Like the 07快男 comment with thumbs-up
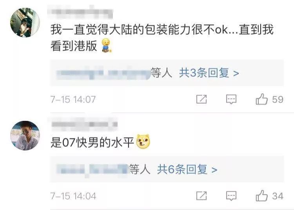Viewport: 294px width, 210px height. pos(261,196)
